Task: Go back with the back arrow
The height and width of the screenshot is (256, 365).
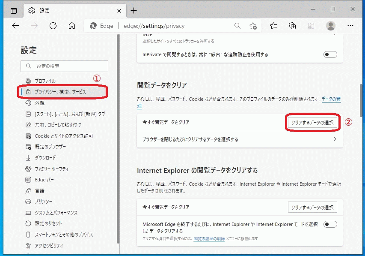Action: point(15,26)
